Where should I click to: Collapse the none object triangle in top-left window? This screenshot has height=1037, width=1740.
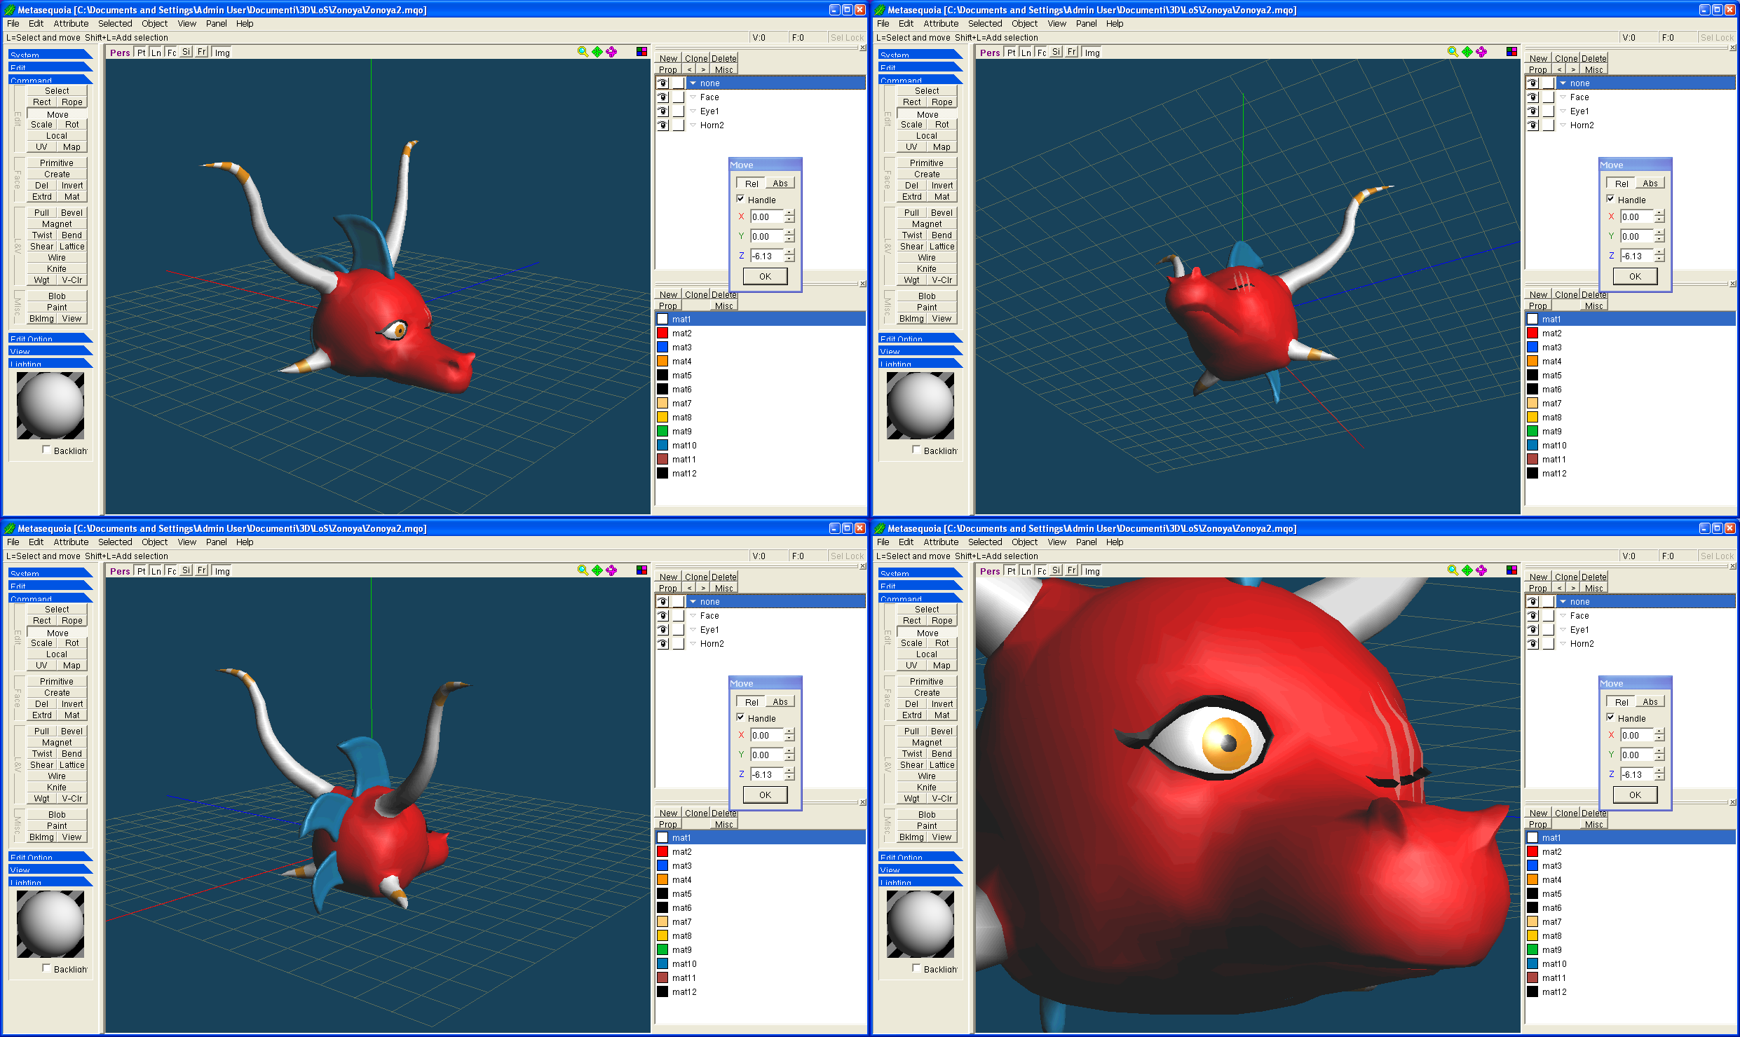click(693, 83)
